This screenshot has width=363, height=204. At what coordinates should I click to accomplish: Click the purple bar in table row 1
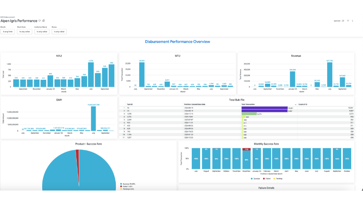[265, 108]
